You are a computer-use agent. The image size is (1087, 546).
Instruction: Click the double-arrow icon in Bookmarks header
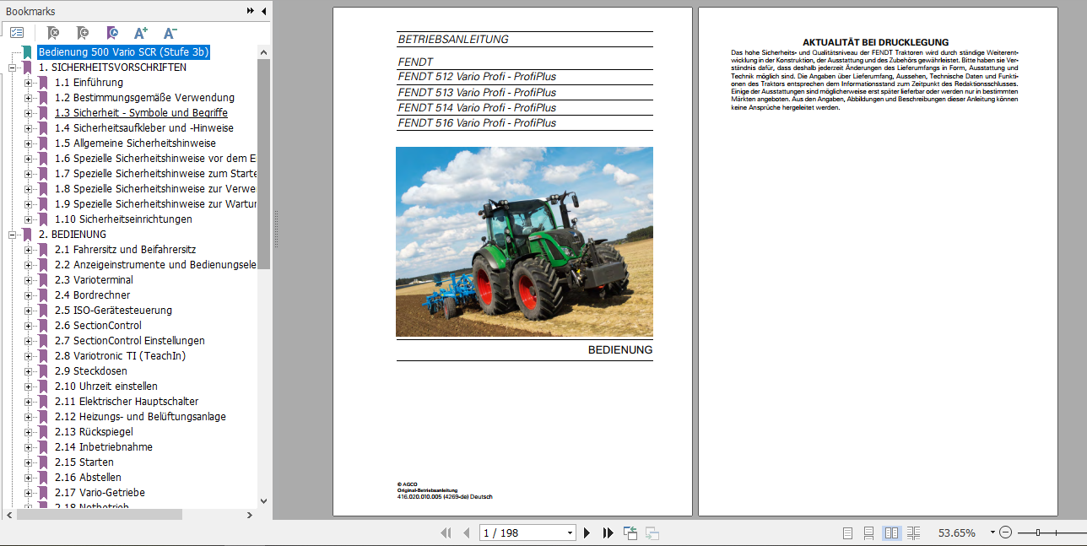click(251, 11)
